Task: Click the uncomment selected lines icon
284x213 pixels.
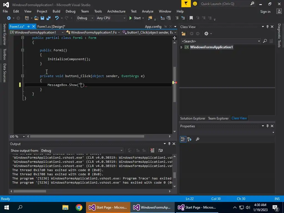Action: pos(183,18)
